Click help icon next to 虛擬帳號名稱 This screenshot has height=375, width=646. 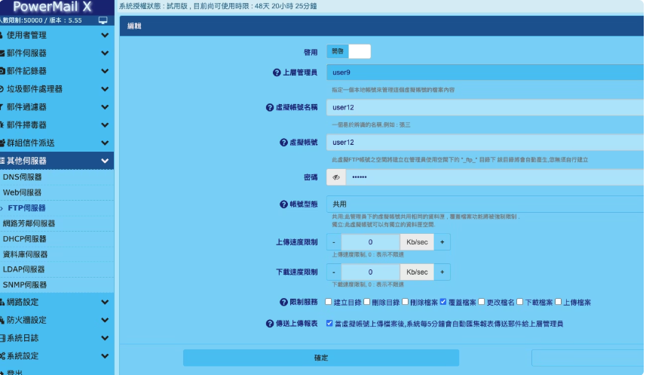click(x=270, y=107)
